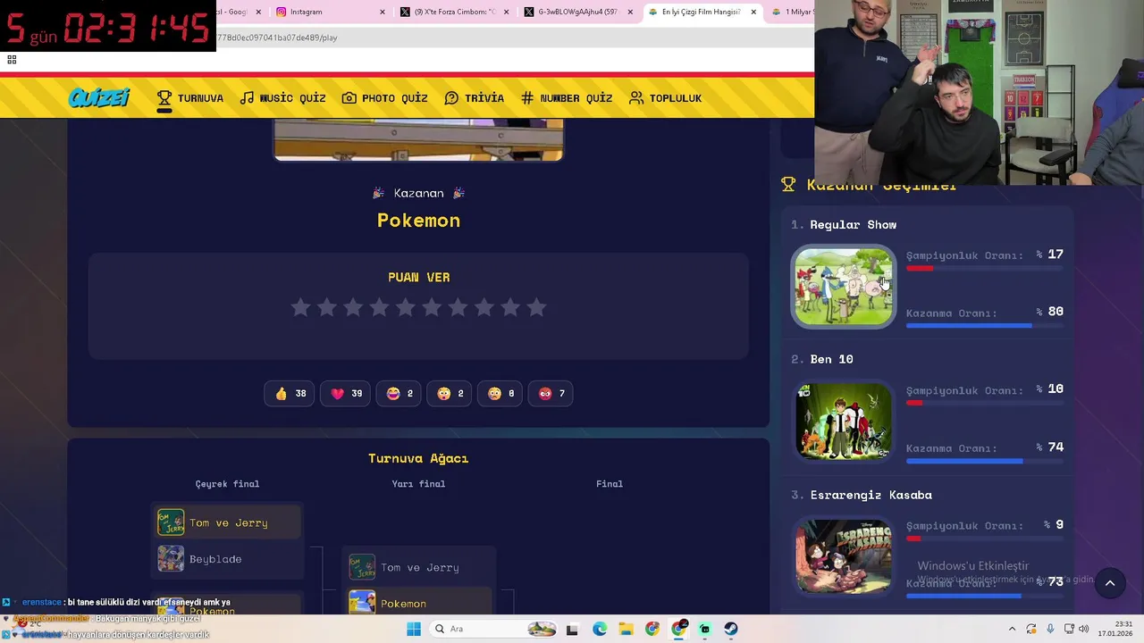Close En İyi Çizgi Film tab
This screenshot has width=1144, height=643.
pos(753,12)
